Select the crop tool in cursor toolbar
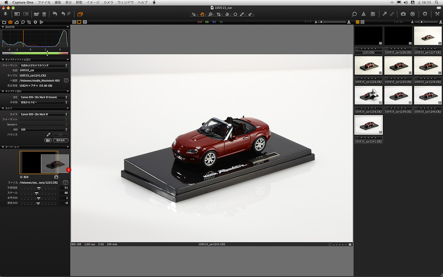 click(219, 14)
